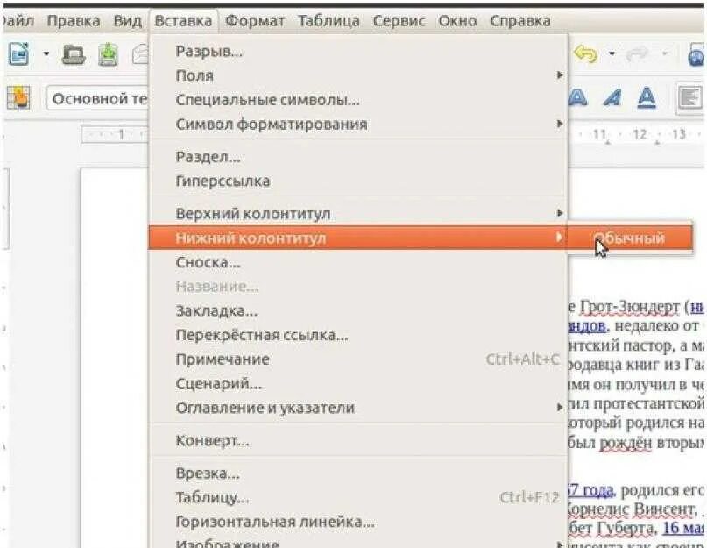Open the Сервис menu
The height and width of the screenshot is (548, 707).
tap(399, 21)
